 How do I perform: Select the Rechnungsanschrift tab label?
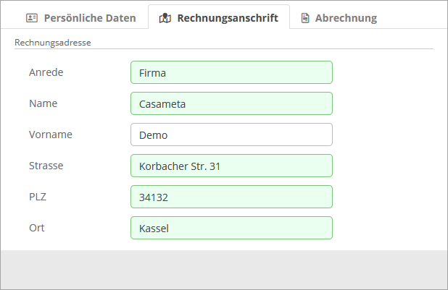pyautogui.click(x=227, y=18)
